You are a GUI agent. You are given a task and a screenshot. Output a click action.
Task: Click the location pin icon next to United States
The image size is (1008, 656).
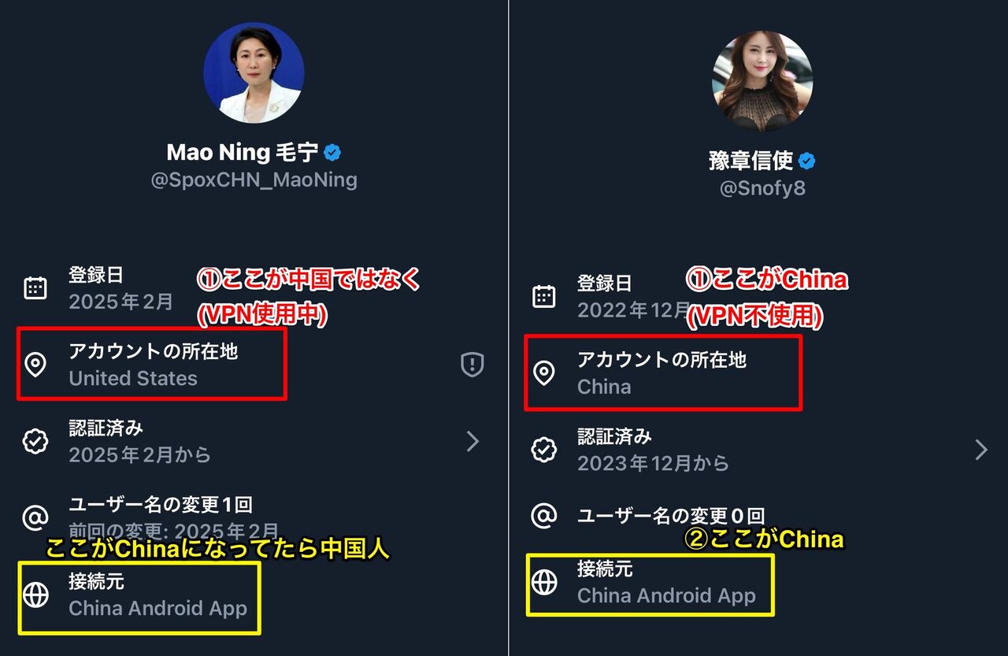pyautogui.click(x=35, y=365)
